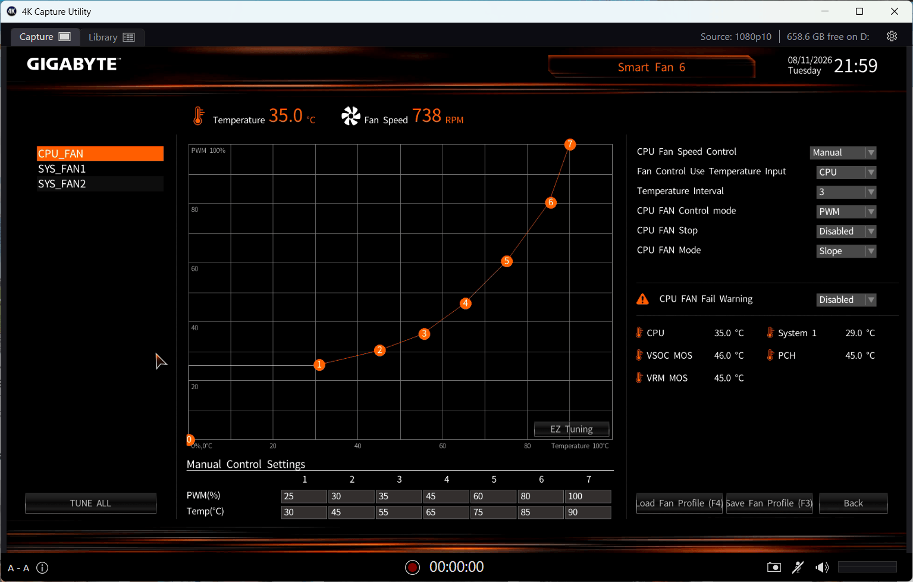Select fan curve point 6
The height and width of the screenshot is (582, 913).
[551, 203]
